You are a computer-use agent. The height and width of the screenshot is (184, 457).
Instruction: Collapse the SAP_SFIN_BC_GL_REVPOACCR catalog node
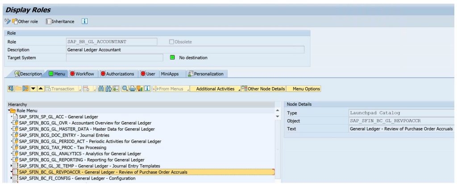click(11, 172)
